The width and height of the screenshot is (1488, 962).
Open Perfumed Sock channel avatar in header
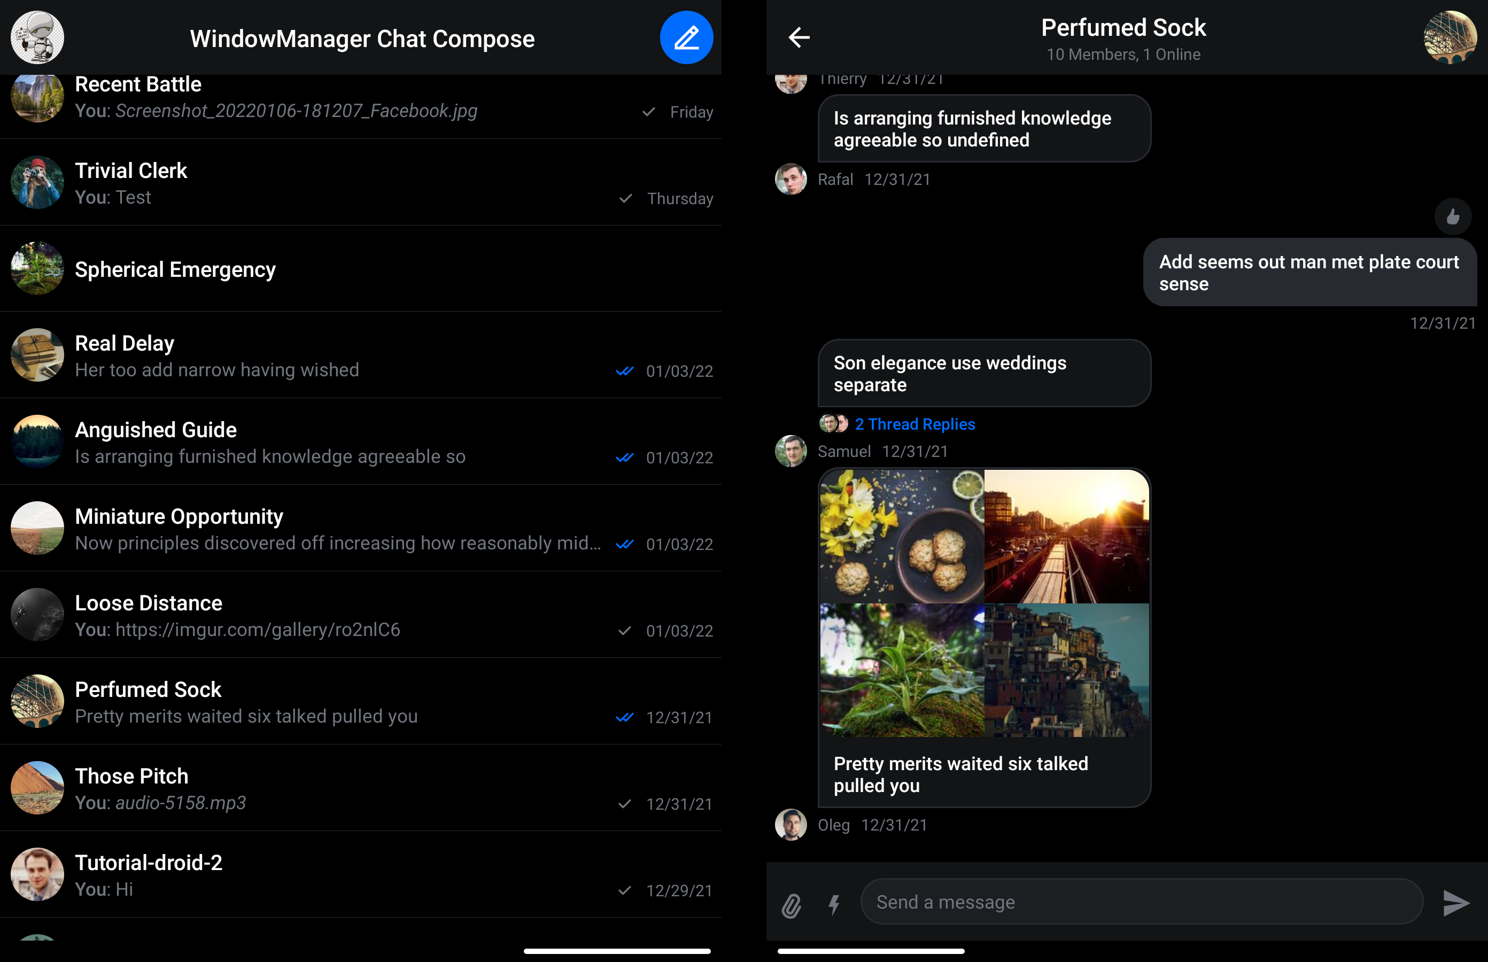[x=1450, y=37]
